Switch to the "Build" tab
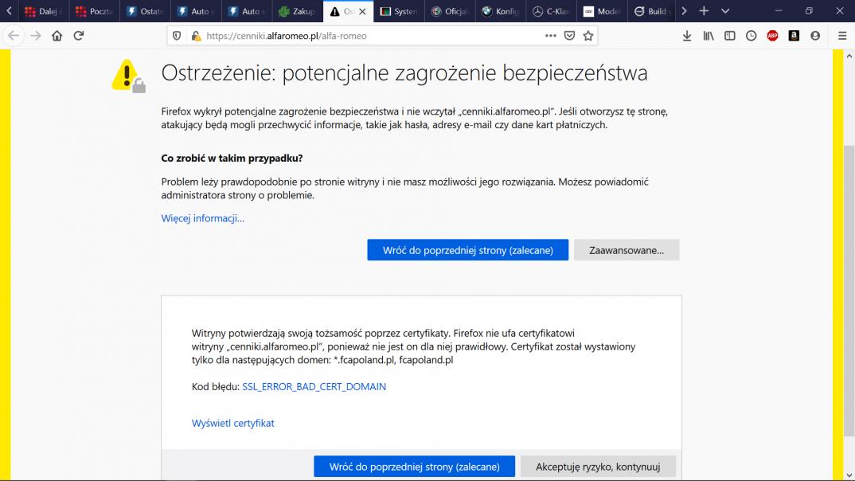 tap(653, 11)
